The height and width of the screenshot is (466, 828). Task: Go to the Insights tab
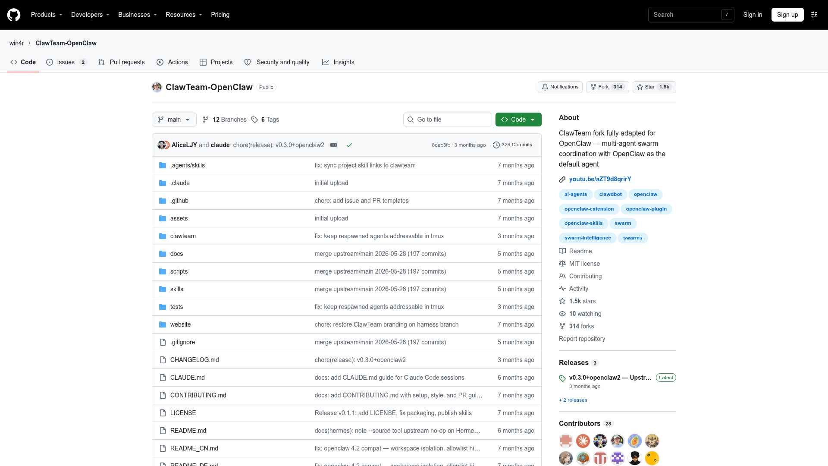click(x=338, y=62)
